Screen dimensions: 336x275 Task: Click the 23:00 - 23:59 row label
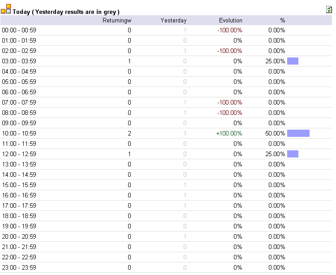(19, 267)
